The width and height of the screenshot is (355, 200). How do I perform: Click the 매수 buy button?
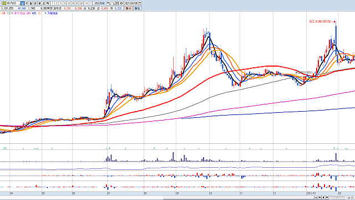128,8
